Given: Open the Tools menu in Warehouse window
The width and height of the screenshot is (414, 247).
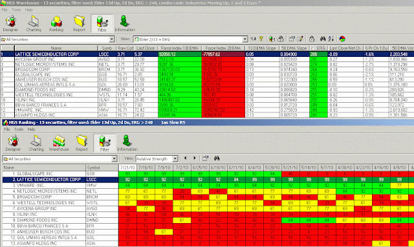Looking at the screenshot, I should click(x=16, y=10).
